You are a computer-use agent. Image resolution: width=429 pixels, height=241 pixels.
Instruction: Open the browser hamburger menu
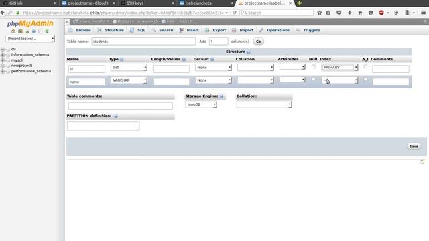[423, 13]
